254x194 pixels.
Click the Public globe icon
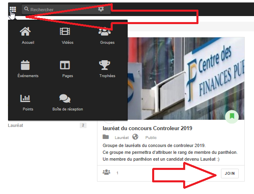click(135, 137)
